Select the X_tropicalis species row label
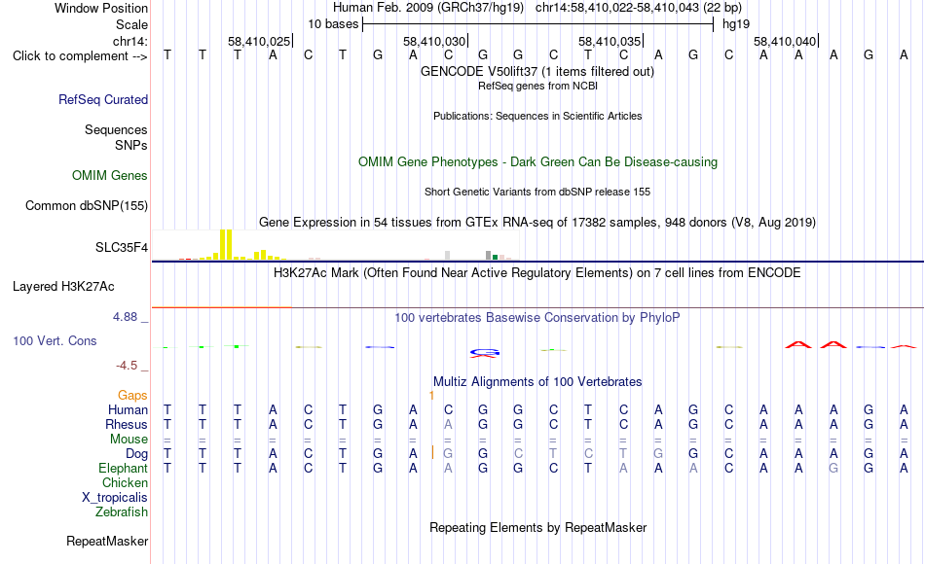 pyautogui.click(x=115, y=498)
